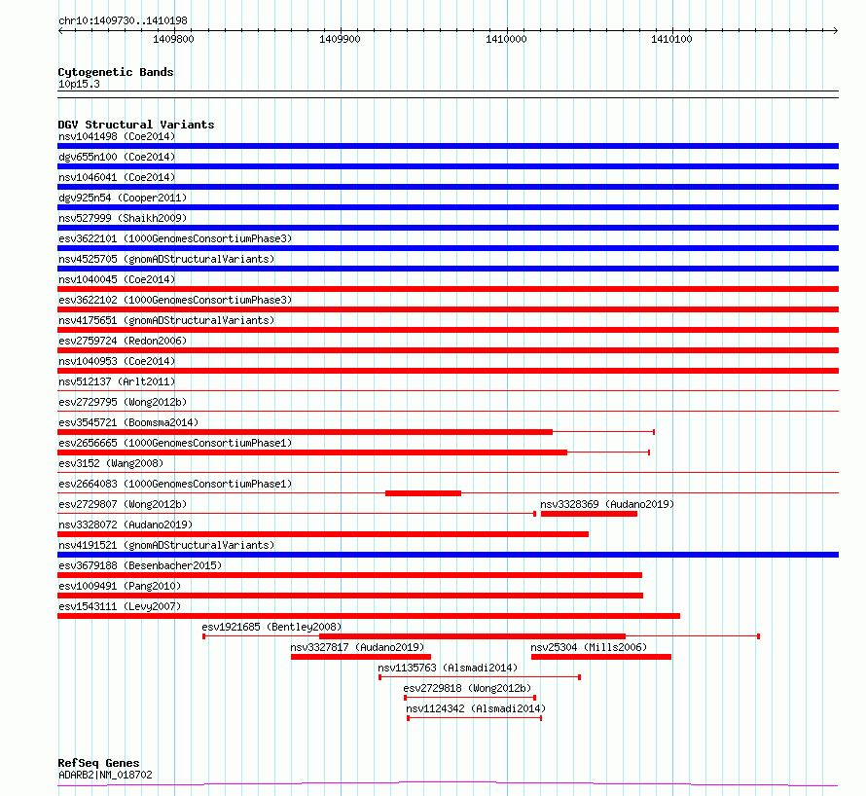Click the red bar of nsv25304 variant
Viewport: 866px width, 796px height.
(601, 658)
